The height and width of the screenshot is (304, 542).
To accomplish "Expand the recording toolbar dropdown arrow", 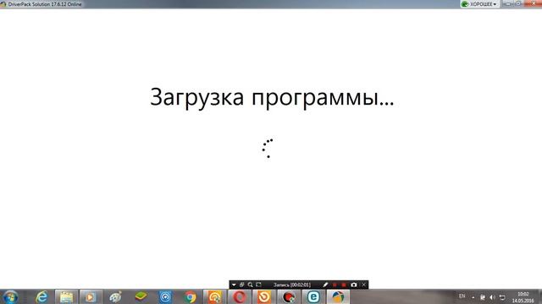I will coord(234,285).
